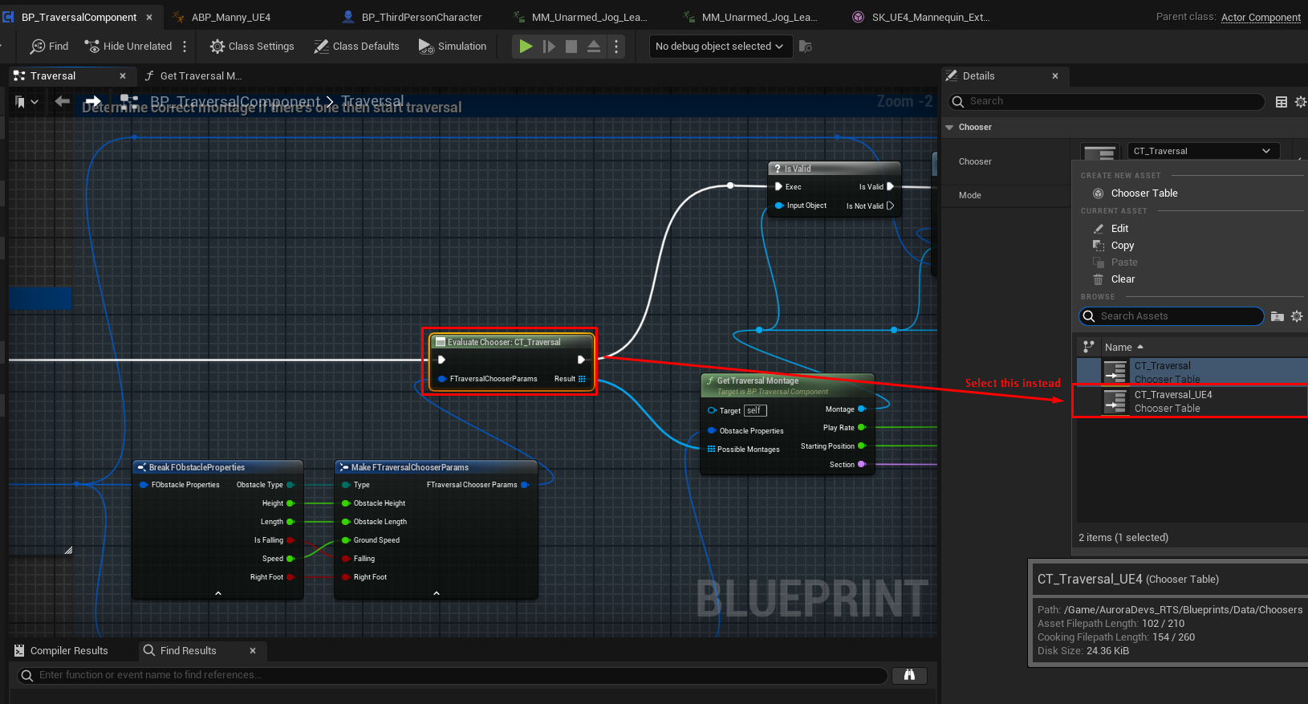Toggle the Details property matrix view
The height and width of the screenshot is (704, 1308).
click(1282, 101)
